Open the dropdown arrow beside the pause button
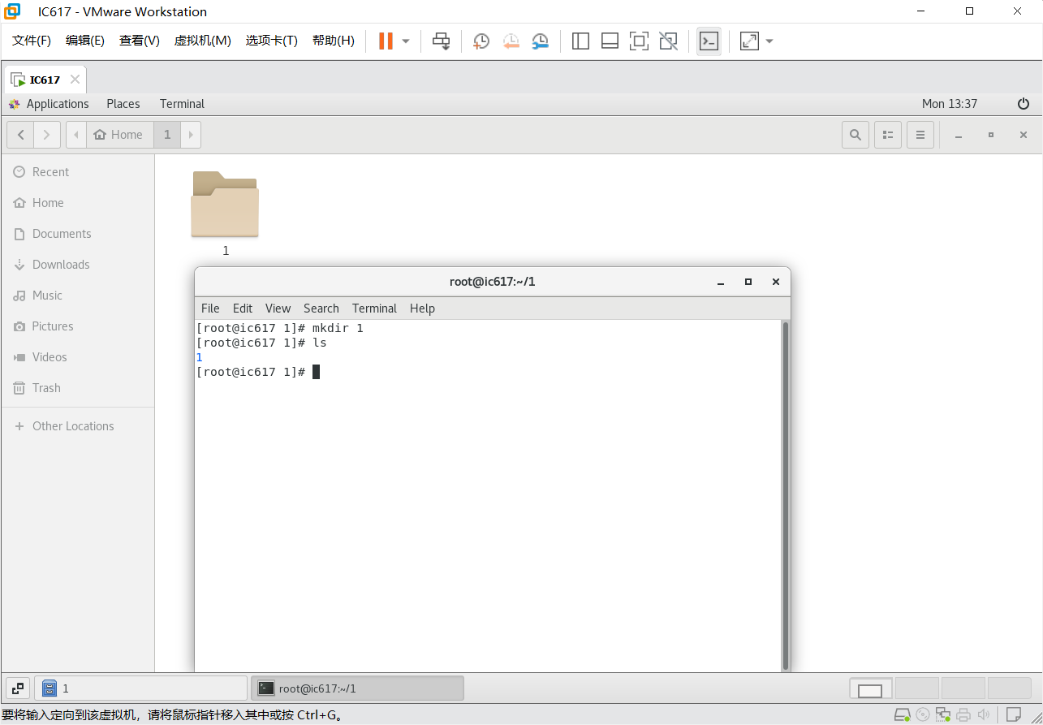Screen dimensions: 1043x725 tap(406, 41)
